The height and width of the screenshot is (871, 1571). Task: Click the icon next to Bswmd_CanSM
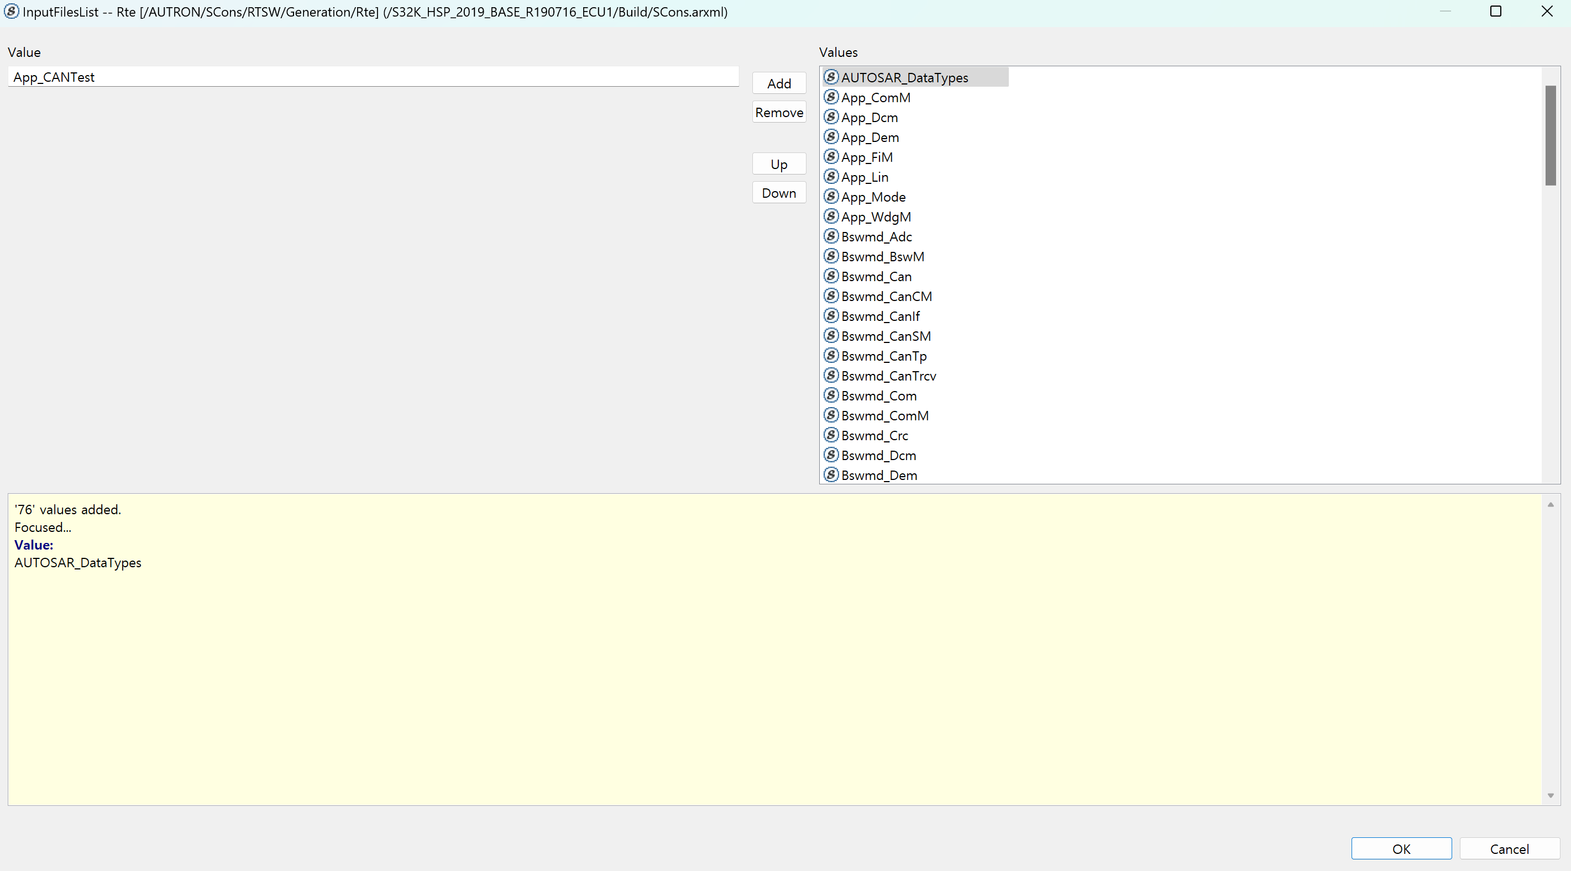pos(831,336)
